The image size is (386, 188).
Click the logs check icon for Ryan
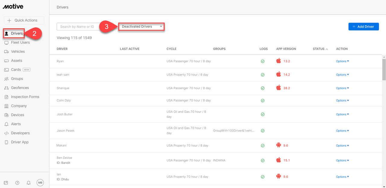[263, 61]
